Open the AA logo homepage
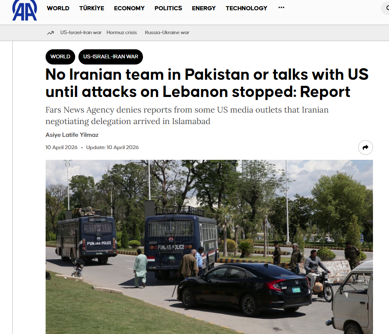Screen dimensions: 389x334 click(x=25, y=10)
